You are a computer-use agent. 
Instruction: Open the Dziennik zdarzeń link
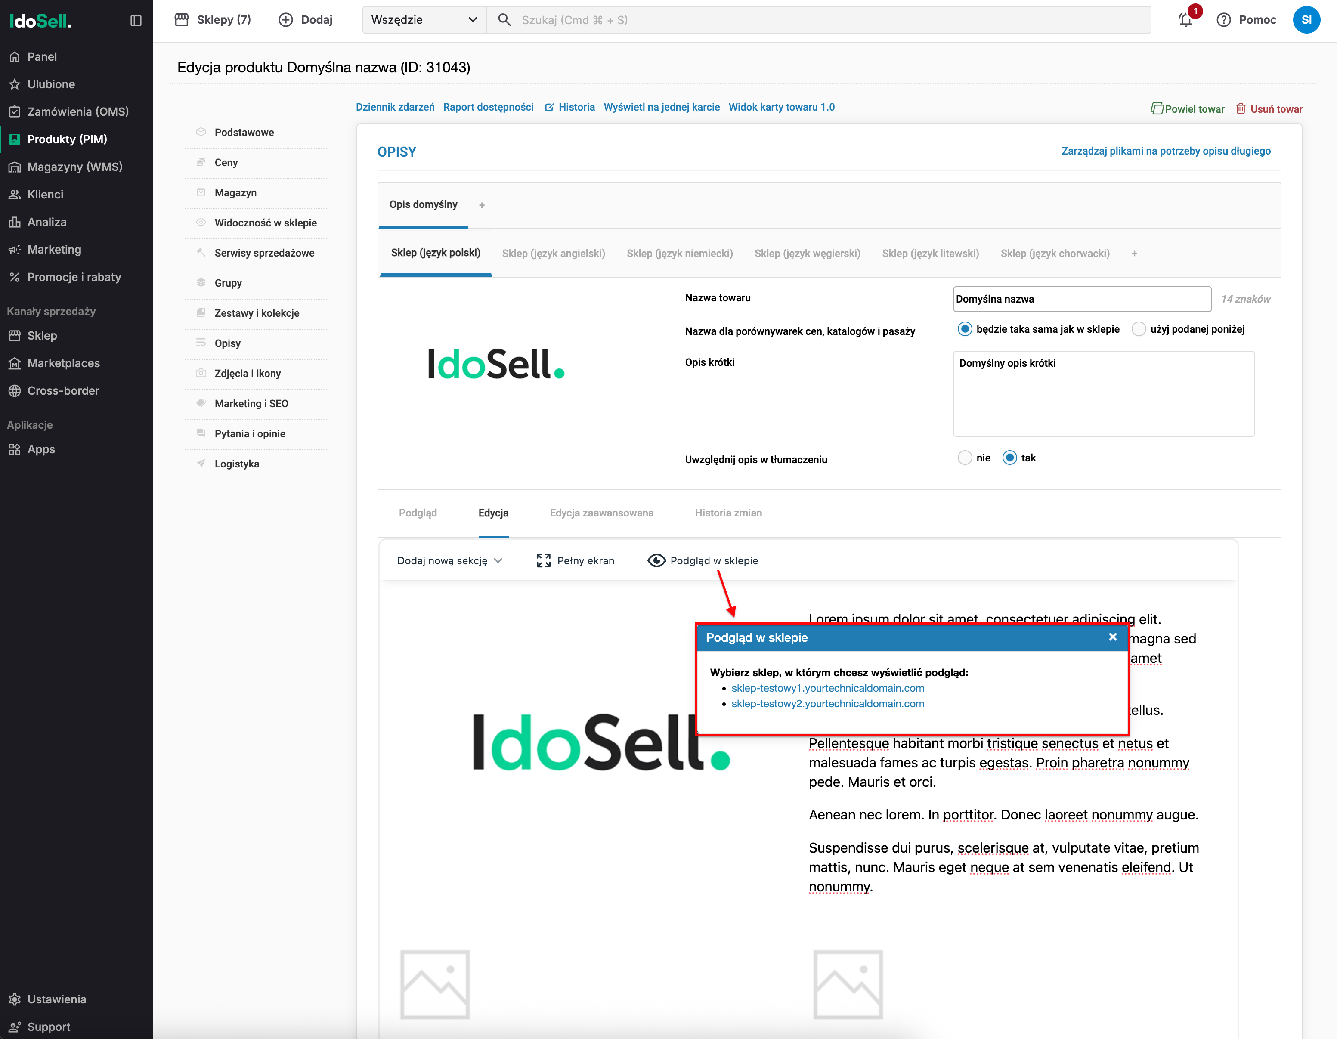(x=395, y=107)
